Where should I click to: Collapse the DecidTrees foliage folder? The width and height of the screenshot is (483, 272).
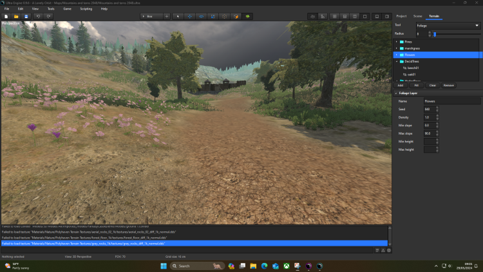pos(397,61)
